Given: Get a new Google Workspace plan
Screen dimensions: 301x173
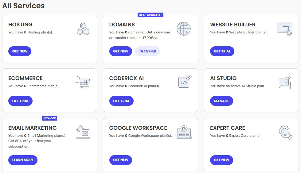Looking at the screenshot, I should click(120, 160).
